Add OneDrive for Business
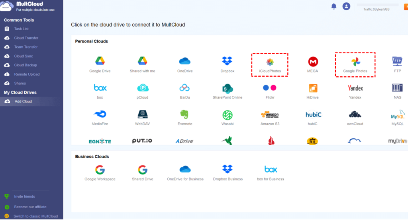 pyautogui.click(x=185, y=169)
